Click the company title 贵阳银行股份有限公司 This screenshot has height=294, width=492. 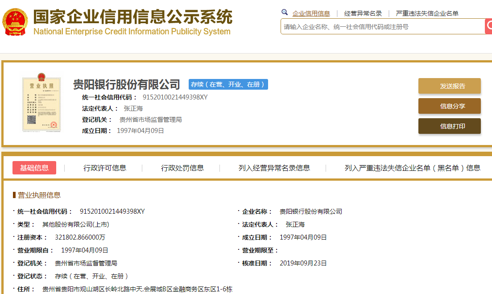pyautogui.click(x=126, y=84)
